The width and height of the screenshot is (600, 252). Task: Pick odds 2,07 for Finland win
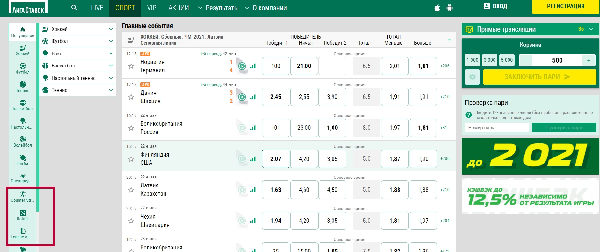(275, 159)
